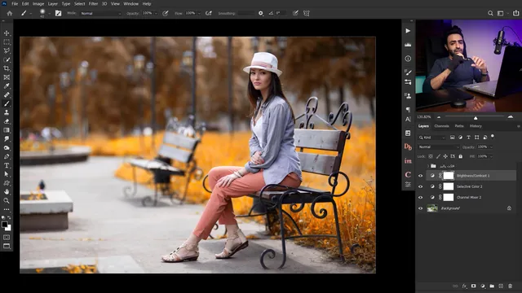Open the tool preset picker arrow

tap(31, 14)
